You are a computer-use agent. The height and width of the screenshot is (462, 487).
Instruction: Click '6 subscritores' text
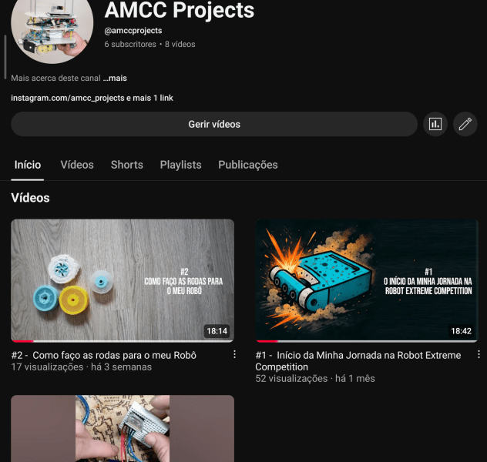click(x=130, y=45)
